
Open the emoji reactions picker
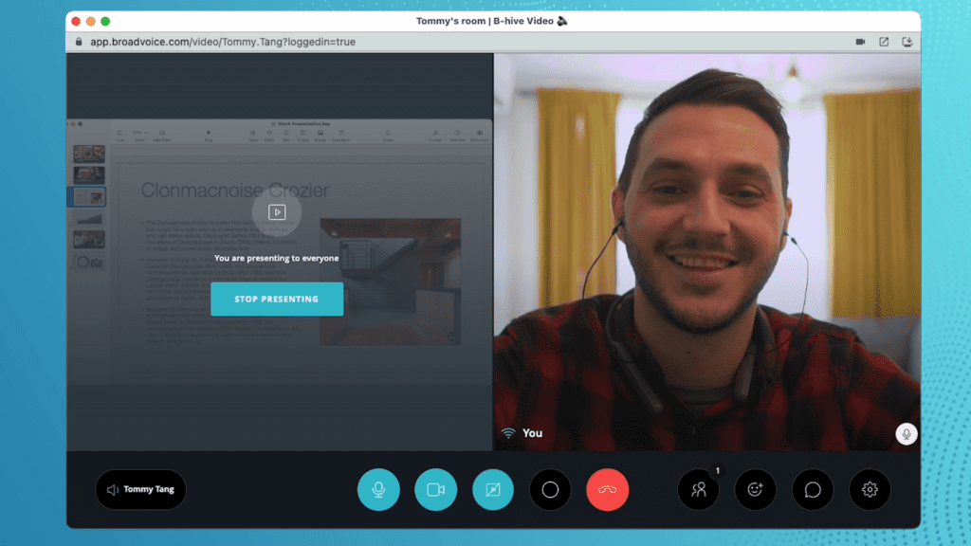coord(756,490)
